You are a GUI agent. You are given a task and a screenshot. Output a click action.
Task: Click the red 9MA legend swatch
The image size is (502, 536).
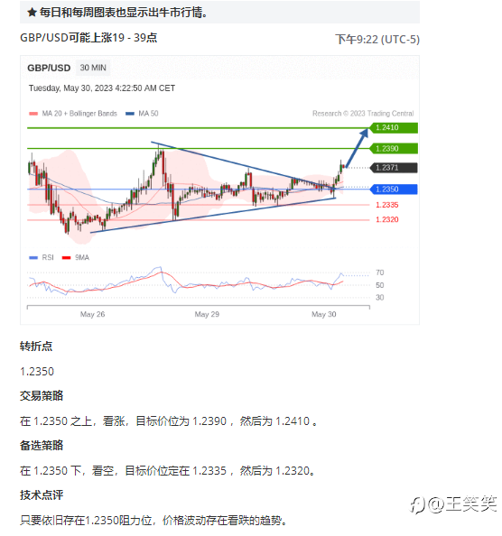pos(66,258)
